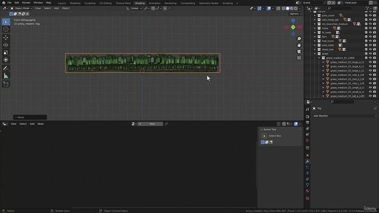This screenshot has width=379, height=213.
Task: Select rendered viewport shading mode
Action: click(296, 8)
